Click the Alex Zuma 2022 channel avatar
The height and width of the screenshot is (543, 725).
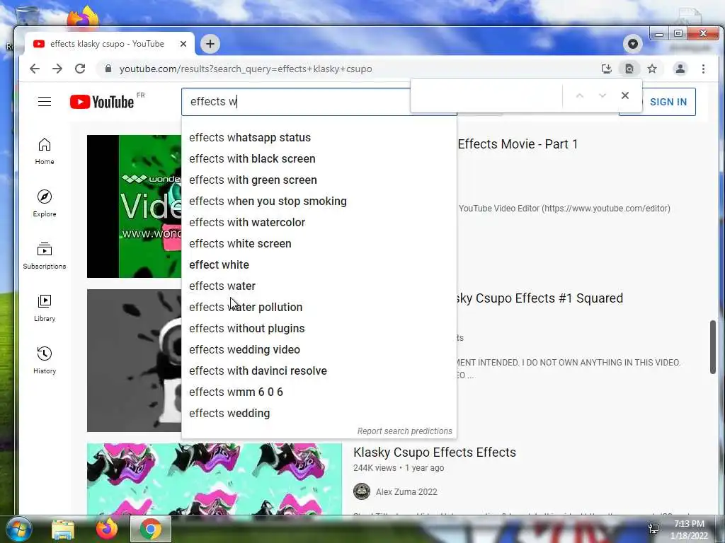tap(362, 492)
